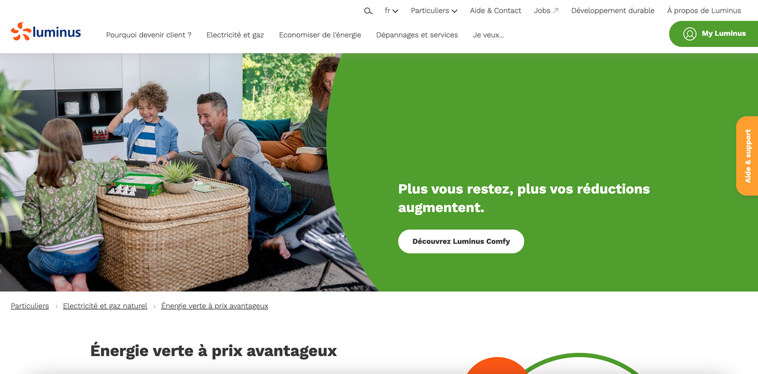758x374 pixels.
Task: Visit À propos de Luminus
Action: coord(704,11)
